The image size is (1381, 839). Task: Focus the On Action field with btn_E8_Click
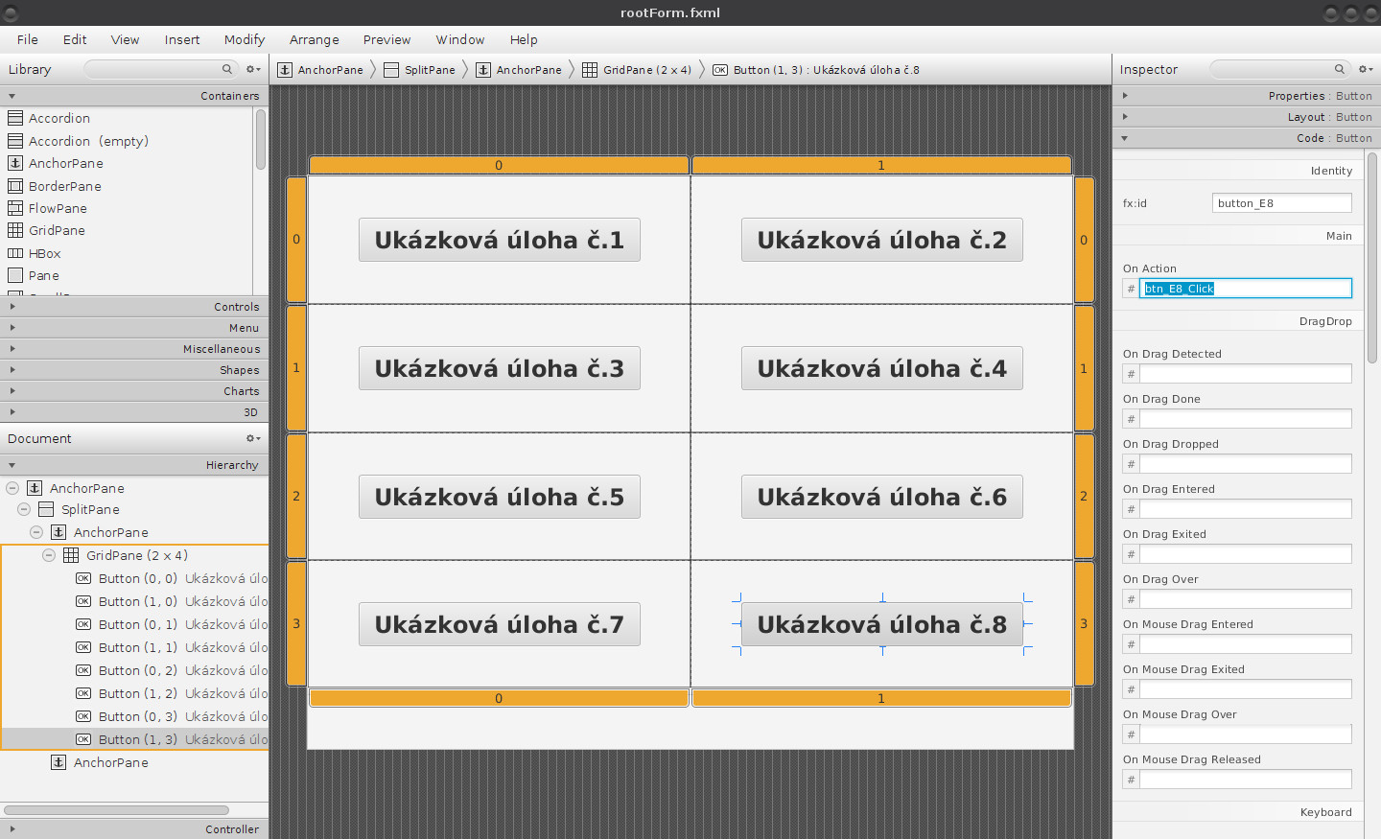(1246, 289)
